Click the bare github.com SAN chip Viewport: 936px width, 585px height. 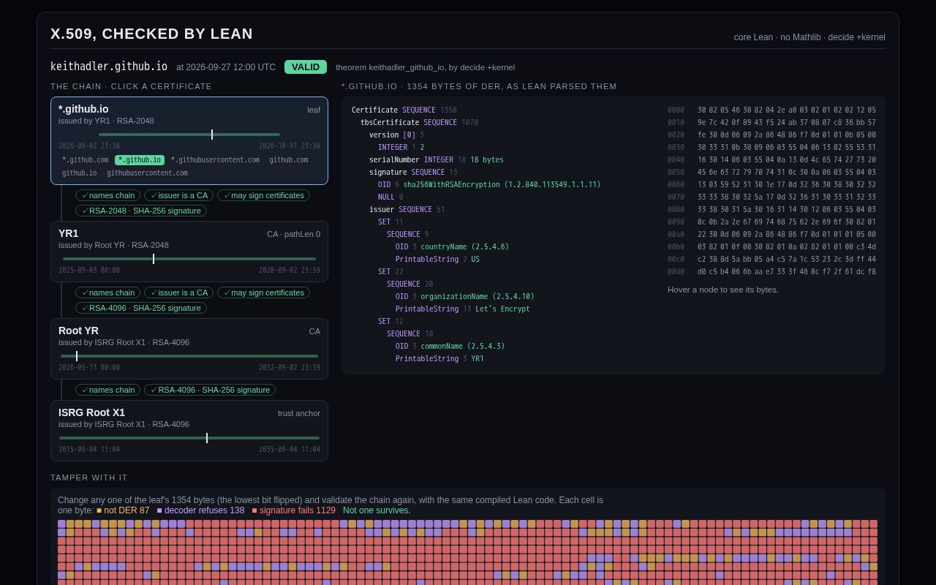tap(288, 160)
